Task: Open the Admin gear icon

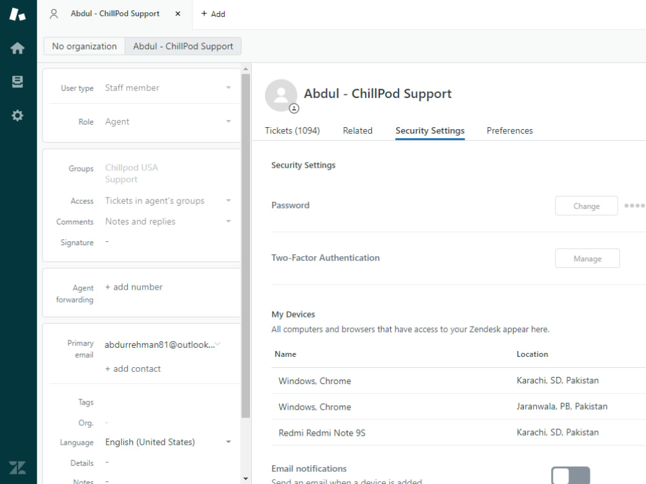Action: click(17, 116)
